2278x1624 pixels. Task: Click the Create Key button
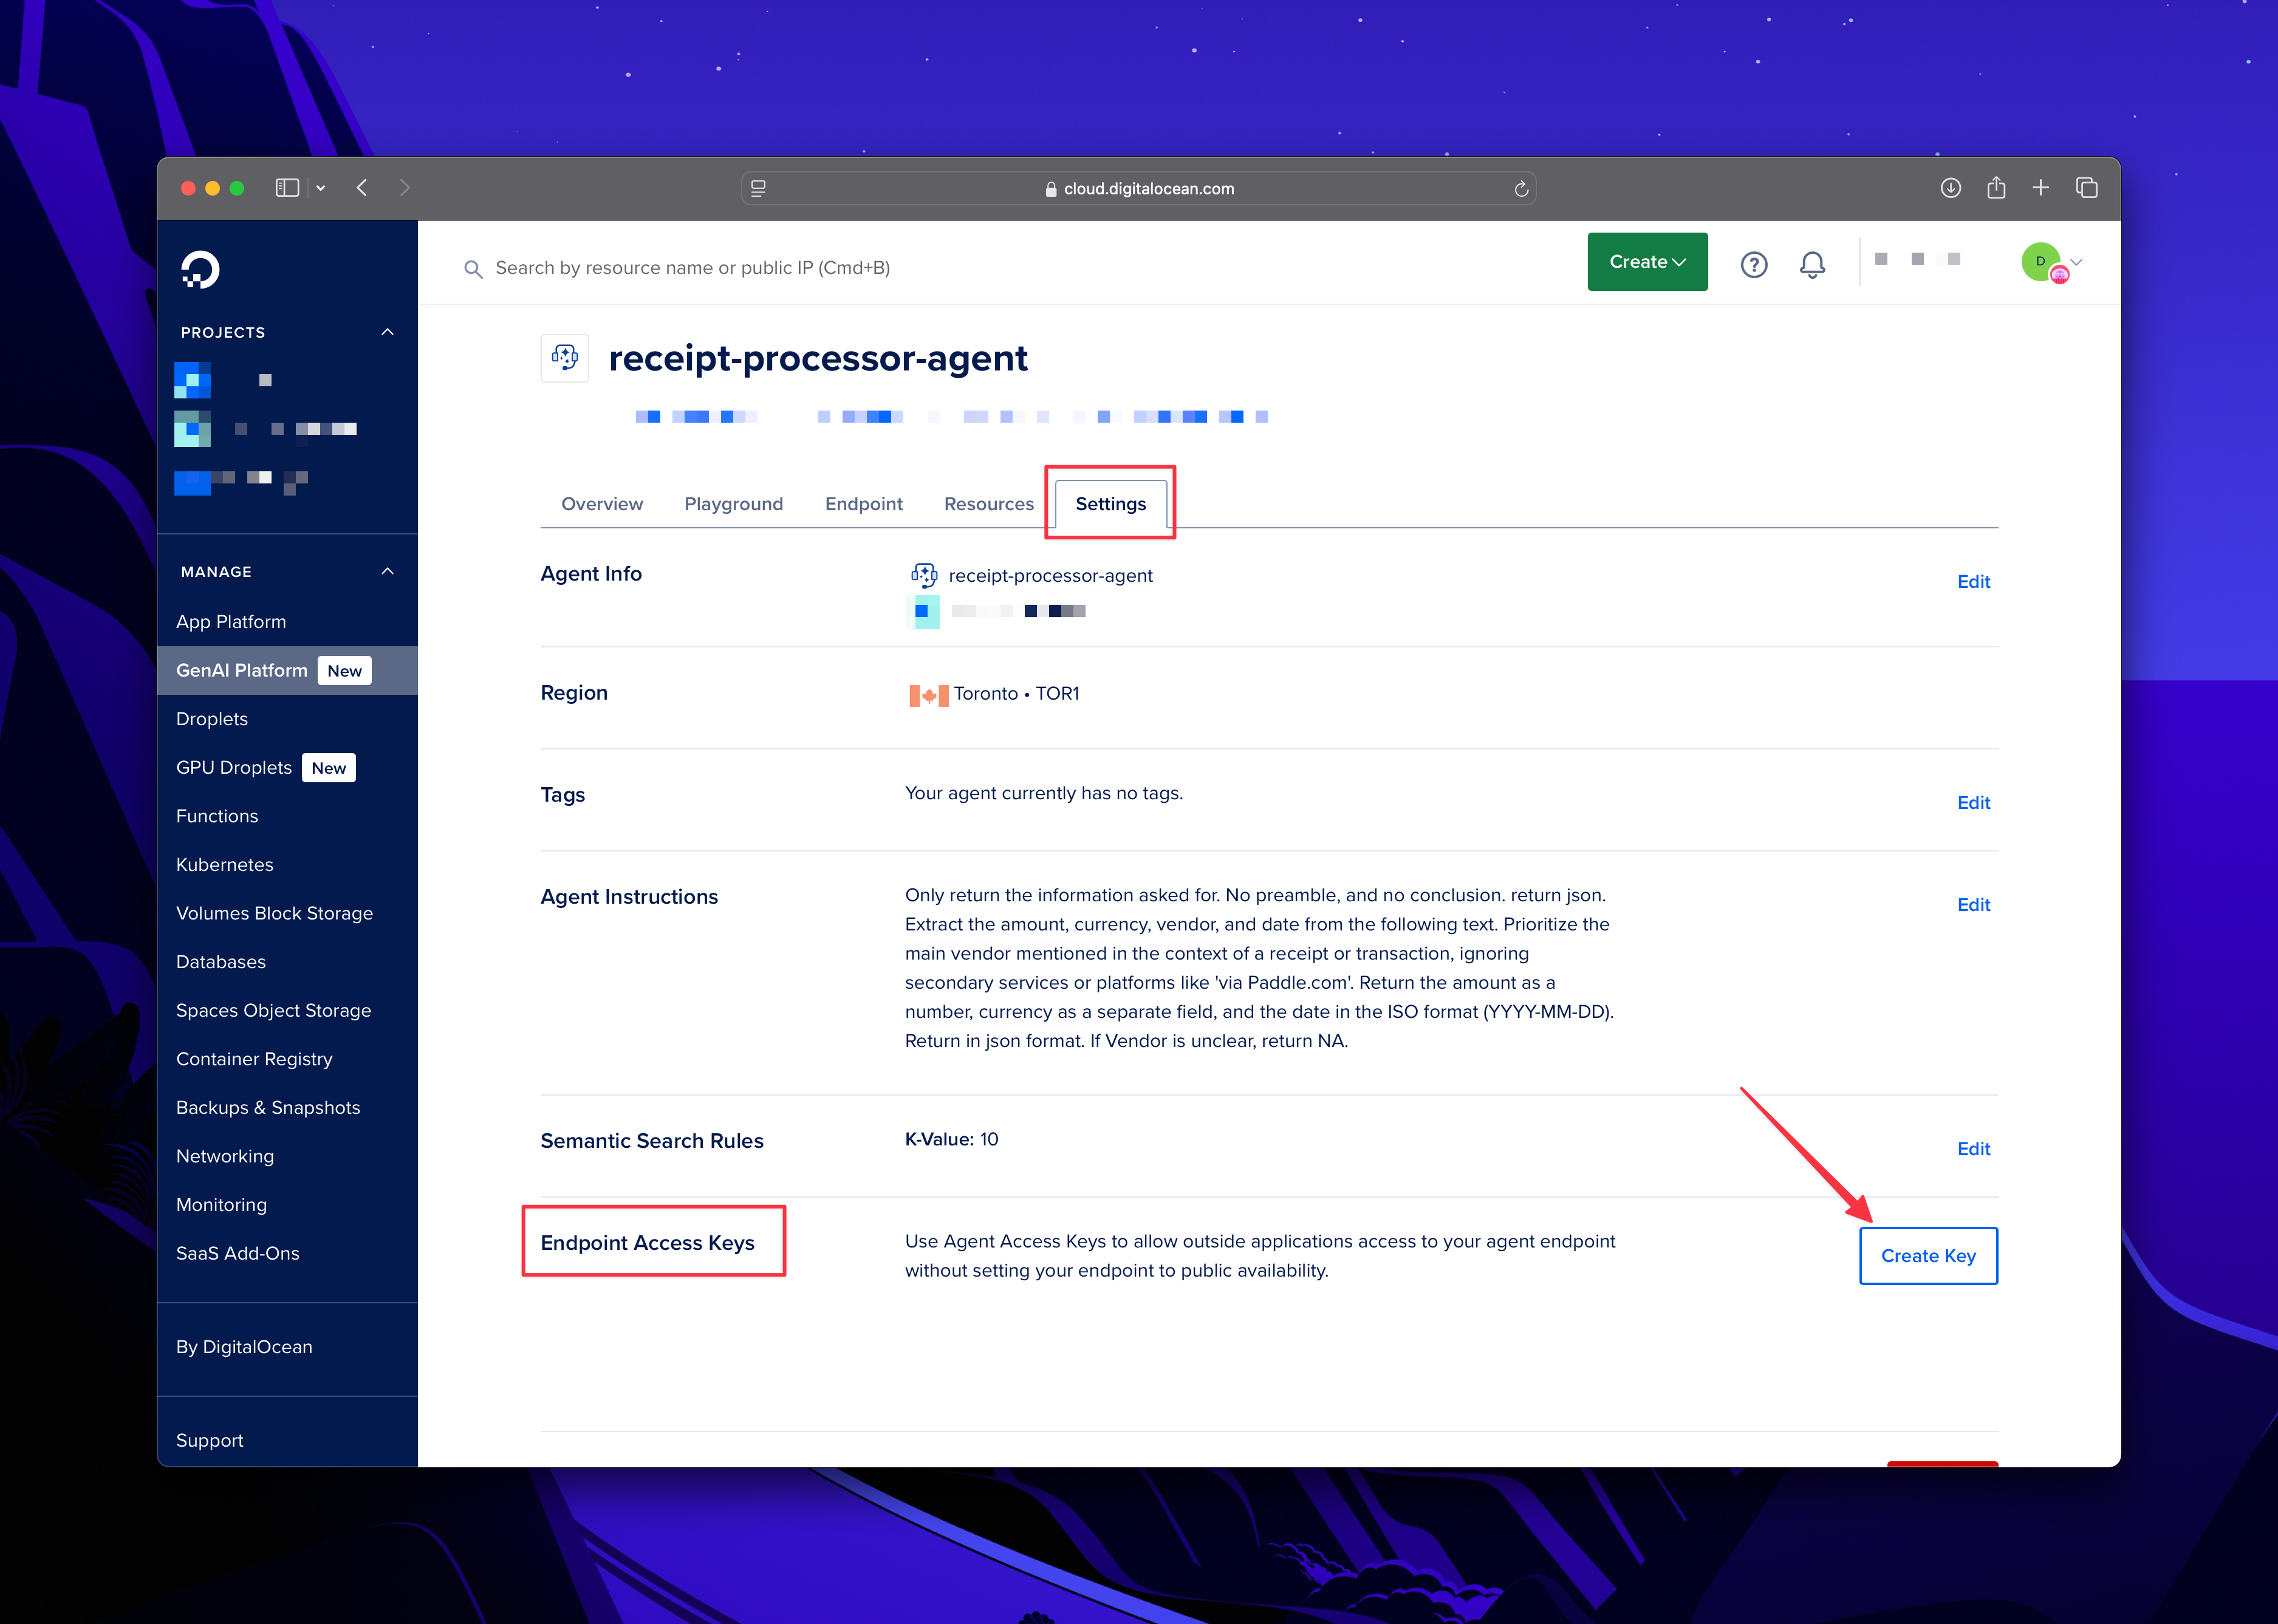1928,1256
